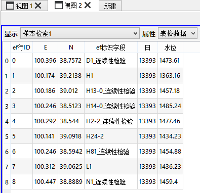Select the 视图2 tab
200x193 pixels.
click(x=73, y=5)
